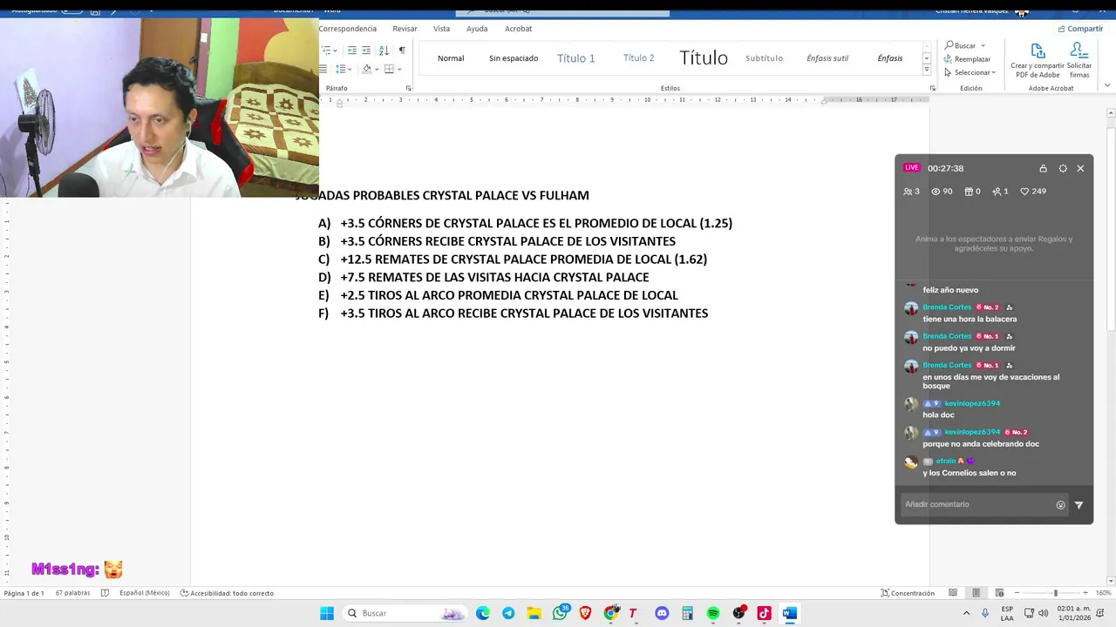Enable Concentración focus mode
Screen dimensions: 1116x627
pos(908,593)
